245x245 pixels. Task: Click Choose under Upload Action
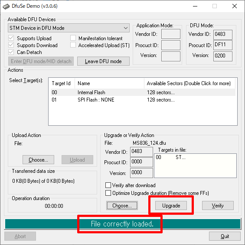[39, 160]
